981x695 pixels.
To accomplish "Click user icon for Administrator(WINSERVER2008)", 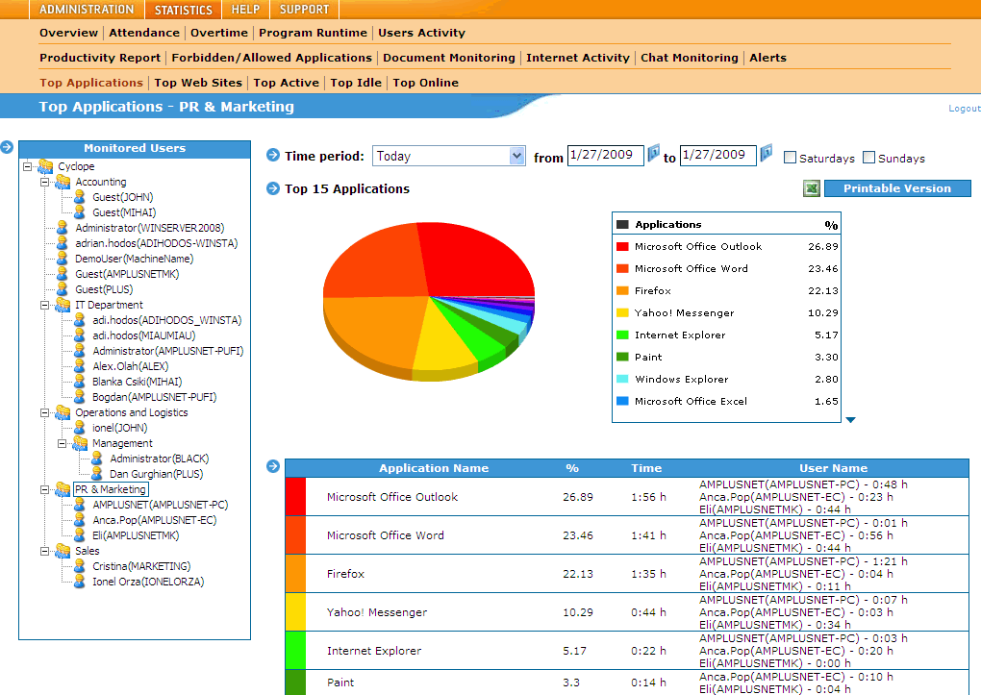I will pyautogui.click(x=62, y=228).
